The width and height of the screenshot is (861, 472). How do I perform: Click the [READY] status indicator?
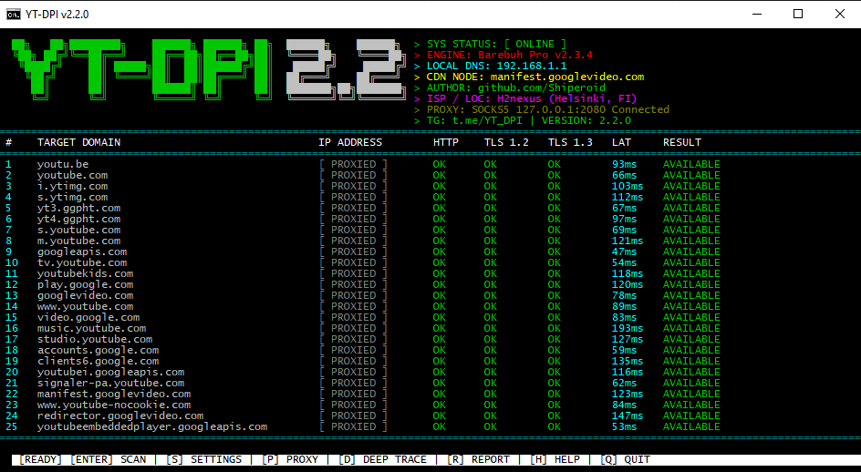point(40,459)
